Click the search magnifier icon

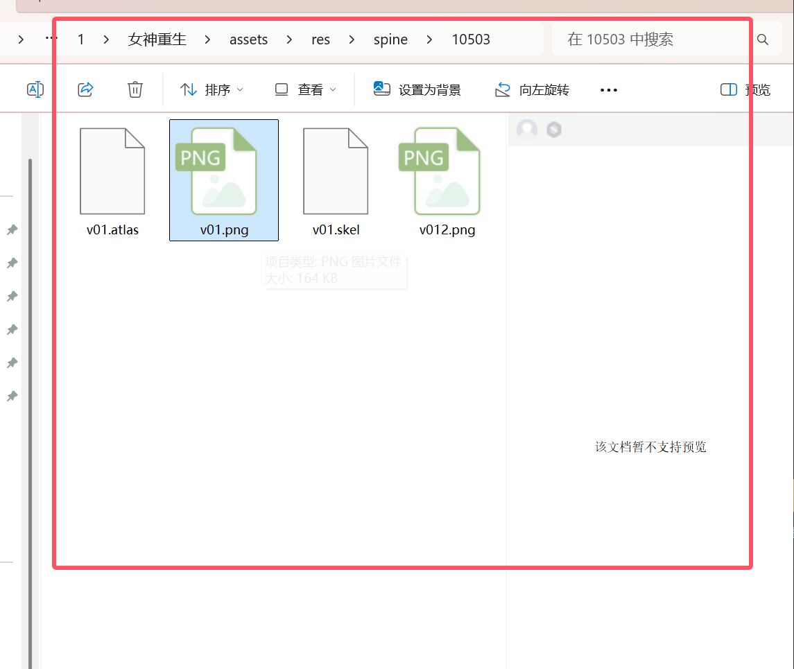tap(762, 40)
